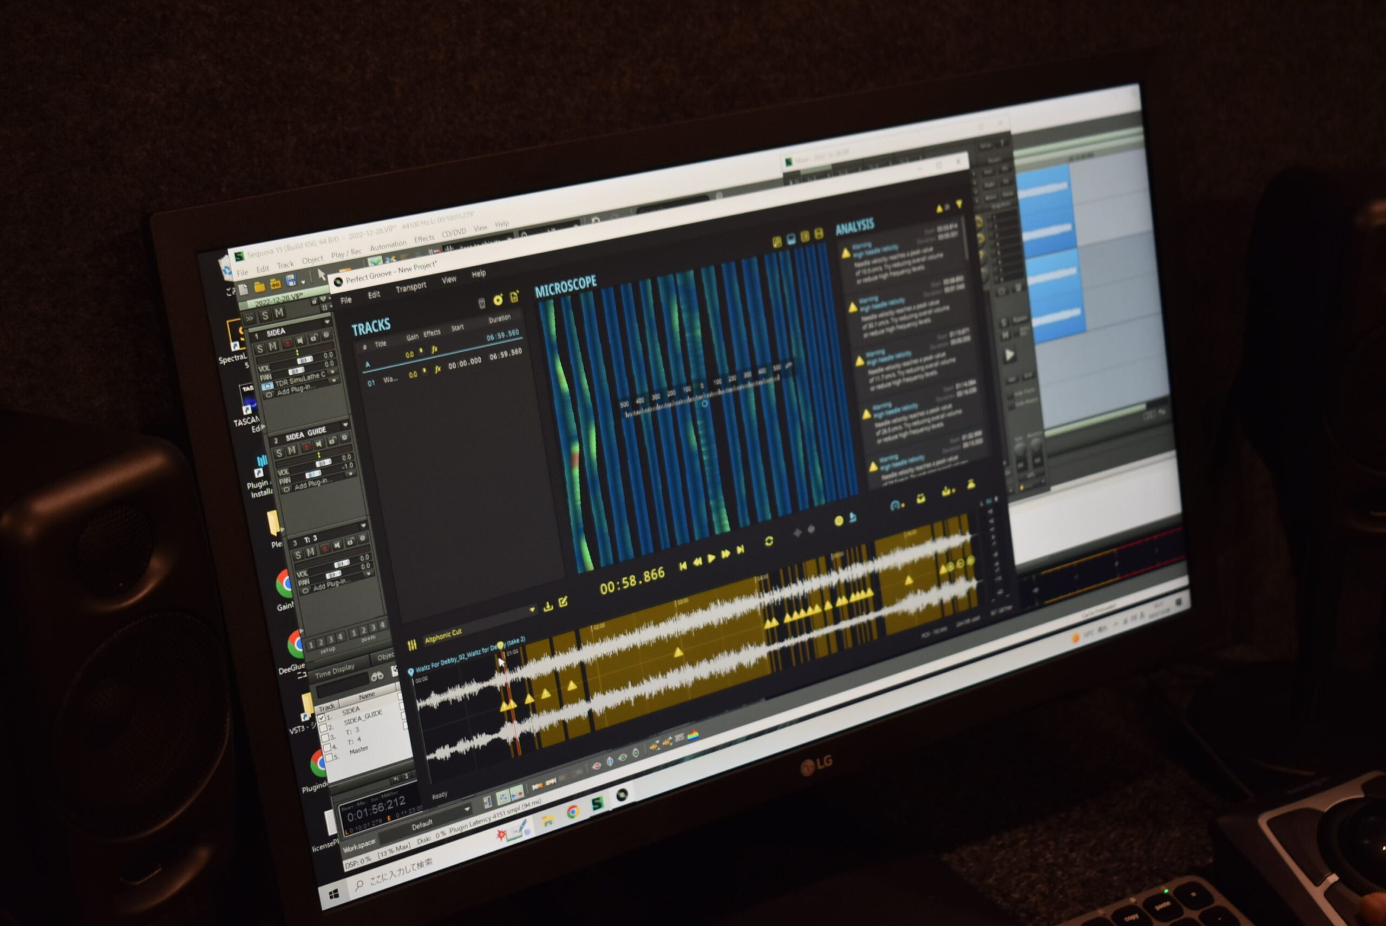Screen dimensions: 1386x926
Task: Open the mixer sliders icon next to Alphonic Cut
Action: (412, 645)
